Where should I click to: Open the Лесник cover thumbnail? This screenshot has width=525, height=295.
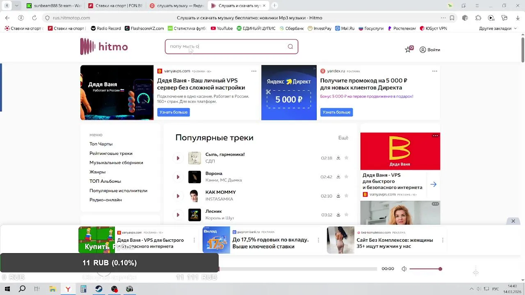[x=194, y=214]
